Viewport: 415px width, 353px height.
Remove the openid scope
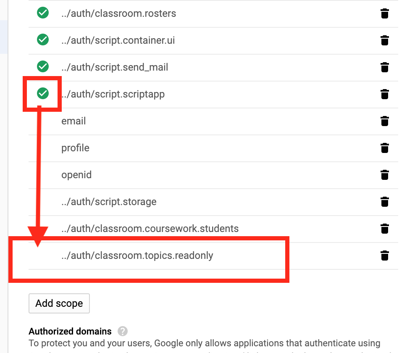[x=384, y=175]
